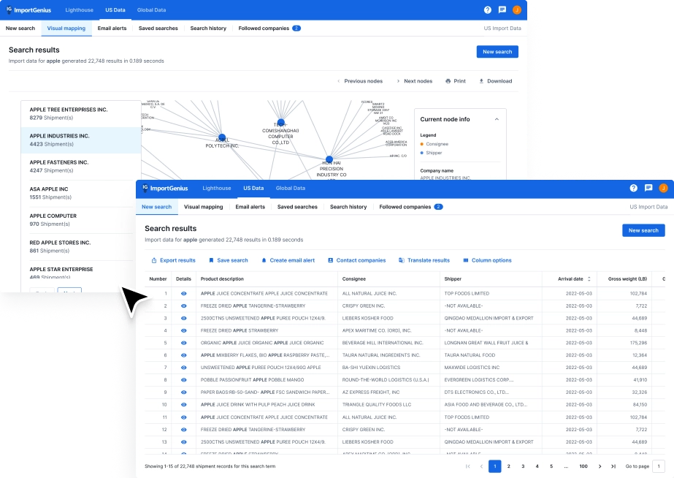
Task: Open chat messages icon in front window header
Action: pos(648,188)
